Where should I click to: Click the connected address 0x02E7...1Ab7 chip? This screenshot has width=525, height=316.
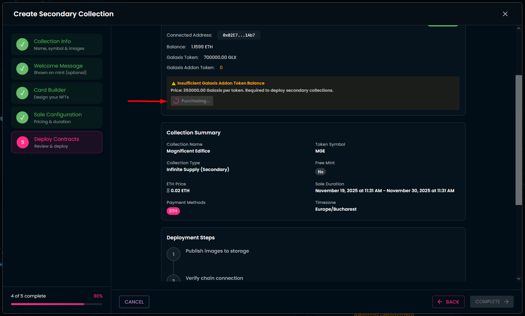tap(238, 35)
